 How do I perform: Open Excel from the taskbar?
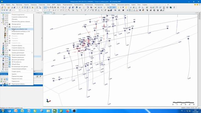(22, 111)
